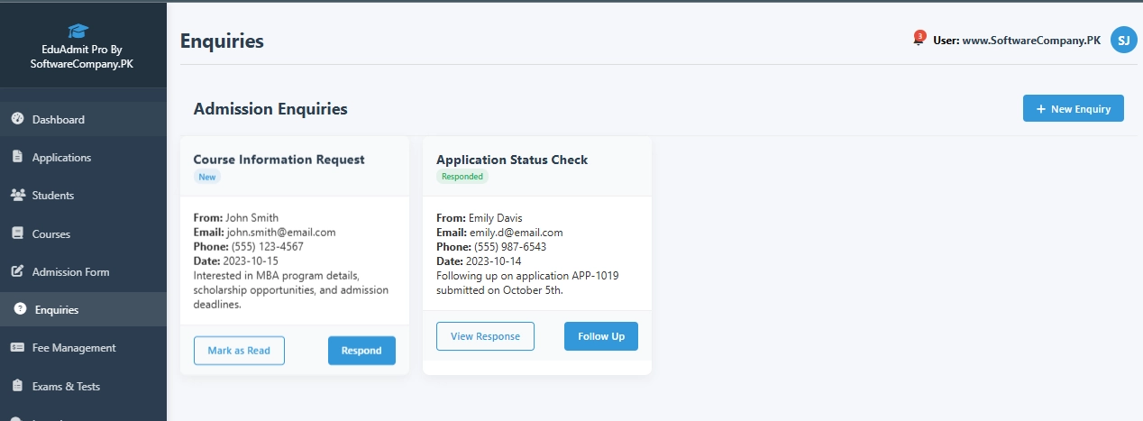Select Enquiries in the sidebar
The image size is (1143, 421).
(x=83, y=309)
